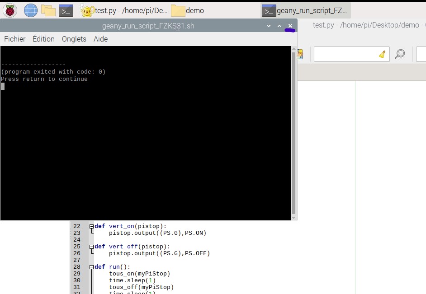426x294 pixels.
Task: Open the Onglets menu
Action: (74, 39)
